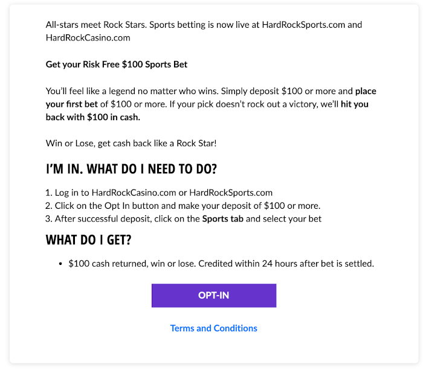Click HardRockCasino.com in the intro paragraph

tap(88, 38)
